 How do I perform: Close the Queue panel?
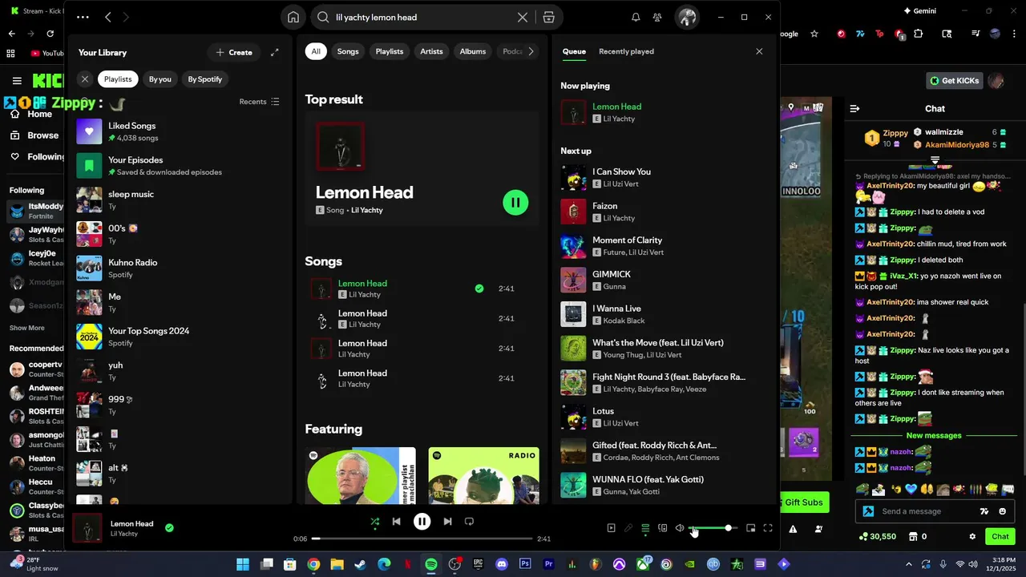pos(759,51)
